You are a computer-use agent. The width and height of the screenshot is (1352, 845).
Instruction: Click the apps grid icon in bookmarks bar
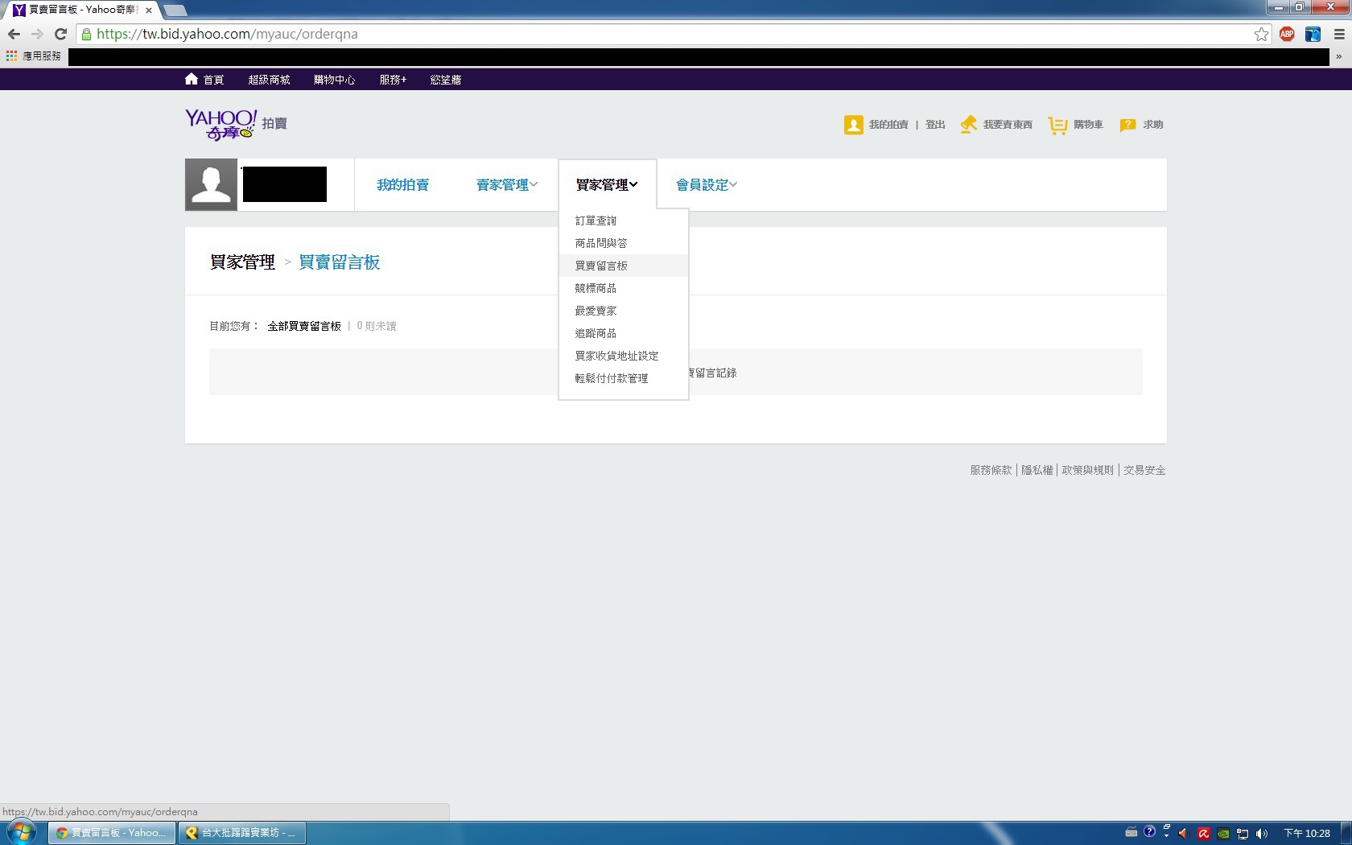coord(11,56)
